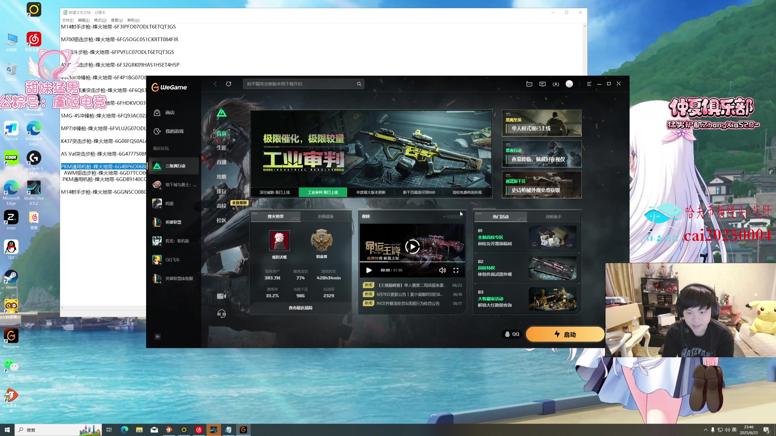Image resolution: width=776 pixels, height=436 pixels.
Task: Open activity 03 大收藏家活动
Action: point(527,299)
